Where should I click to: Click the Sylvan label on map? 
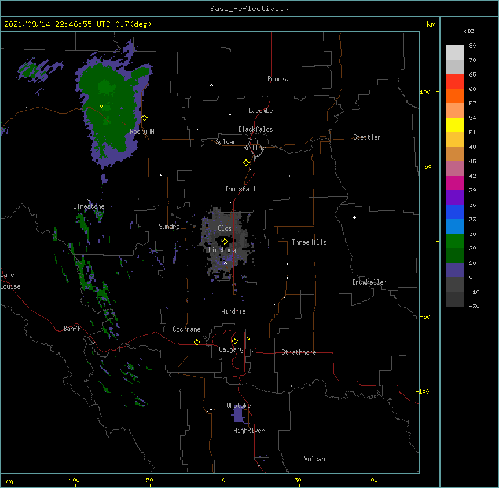click(226, 142)
